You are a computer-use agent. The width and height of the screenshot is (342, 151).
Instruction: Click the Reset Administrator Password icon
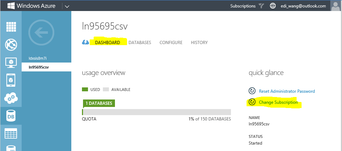[252, 91]
